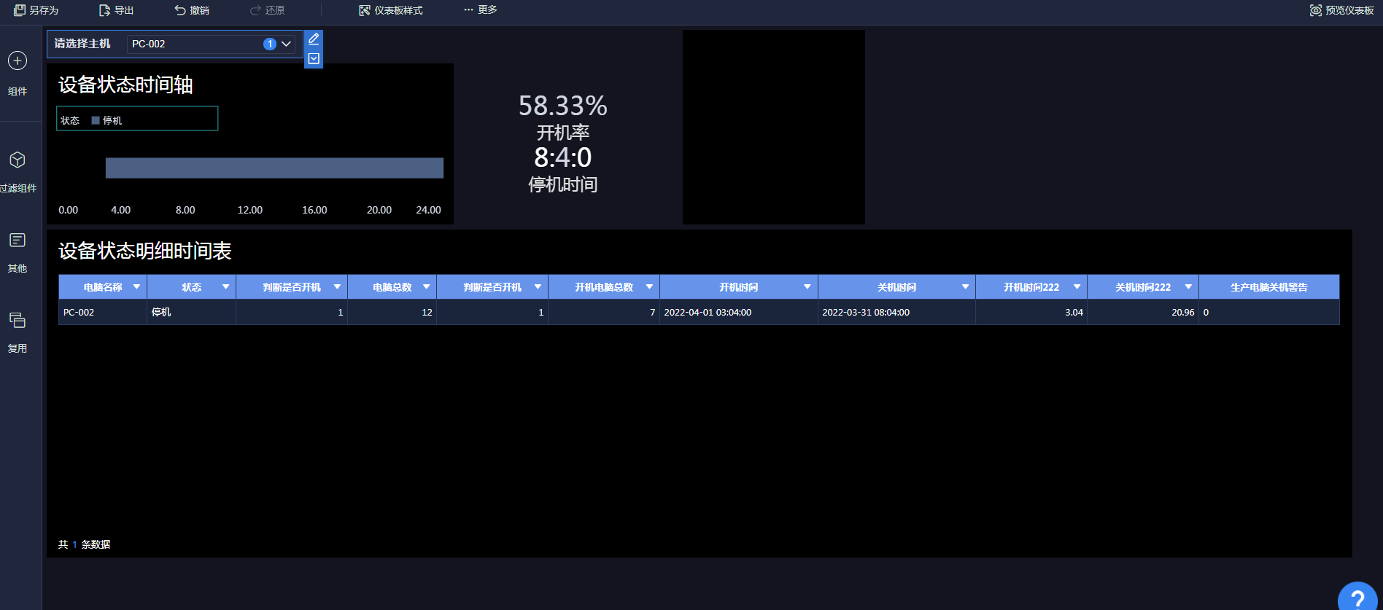
Task: Open filter arrow on 电脑总数 column
Action: [x=427, y=287]
